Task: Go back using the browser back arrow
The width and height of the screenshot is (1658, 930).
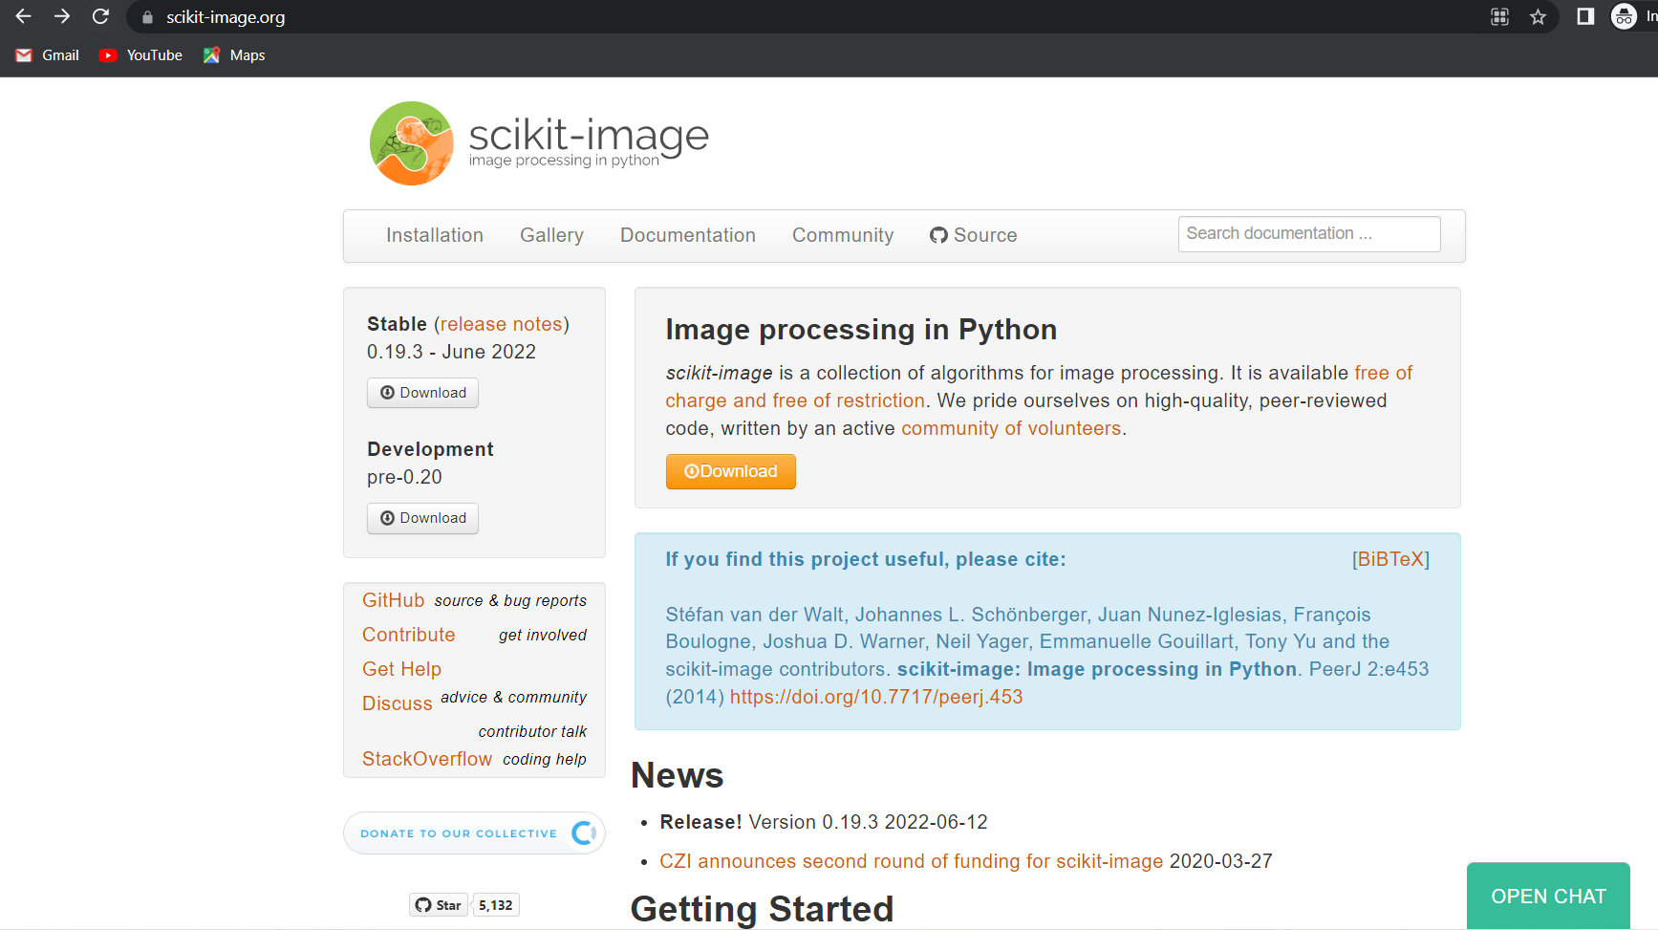Action: coord(24,16)
